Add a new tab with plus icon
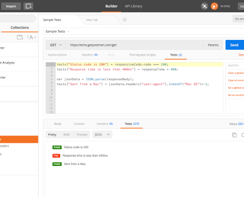This screenshot has height=197, width=244. pos(125,20)
